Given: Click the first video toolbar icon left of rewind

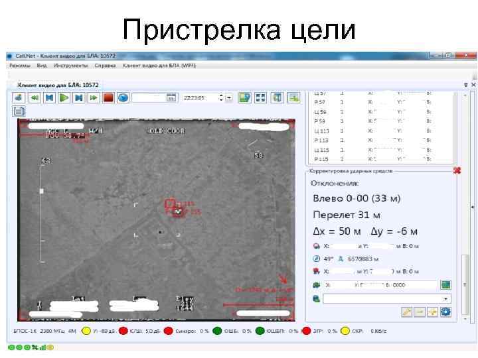Looking at the screenshot, I should coord(19,97).
